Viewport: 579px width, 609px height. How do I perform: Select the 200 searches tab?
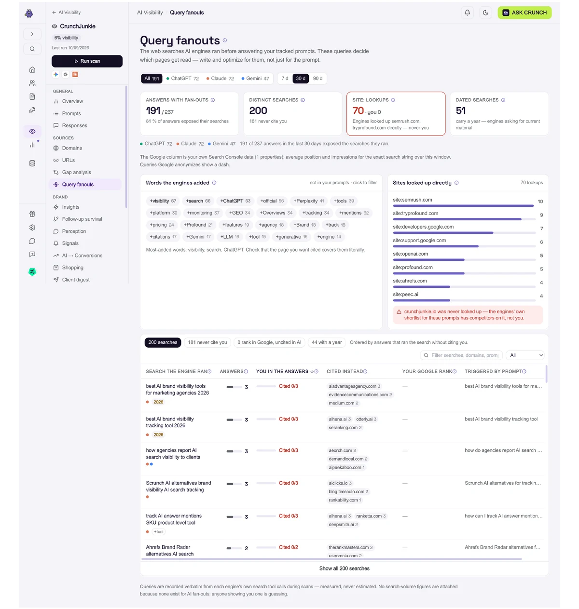(163, 342)
